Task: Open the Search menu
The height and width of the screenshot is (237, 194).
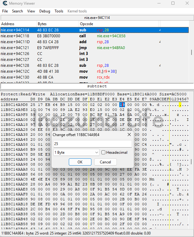Action: [17, 11]
